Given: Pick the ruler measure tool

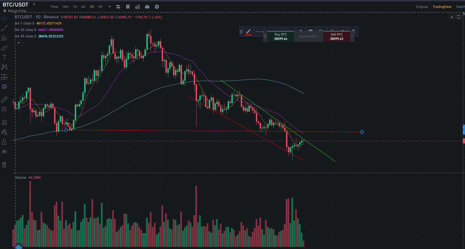Looking at the screenshot, I should 4,100.
